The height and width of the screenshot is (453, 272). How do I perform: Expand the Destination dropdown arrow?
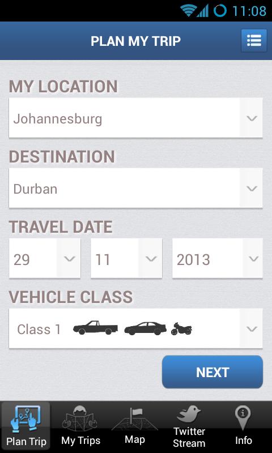click(252, 188)
